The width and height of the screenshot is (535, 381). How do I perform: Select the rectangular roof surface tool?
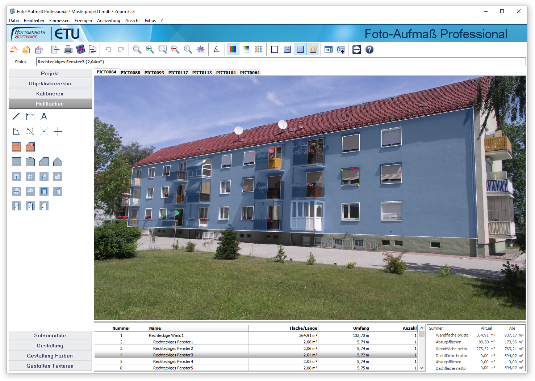click(16, 147)
